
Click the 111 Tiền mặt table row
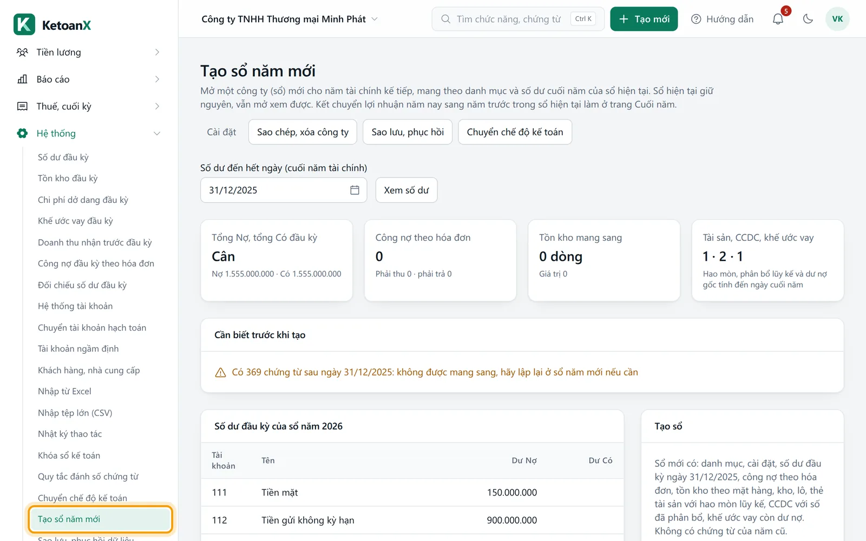(x=412, y=492)
